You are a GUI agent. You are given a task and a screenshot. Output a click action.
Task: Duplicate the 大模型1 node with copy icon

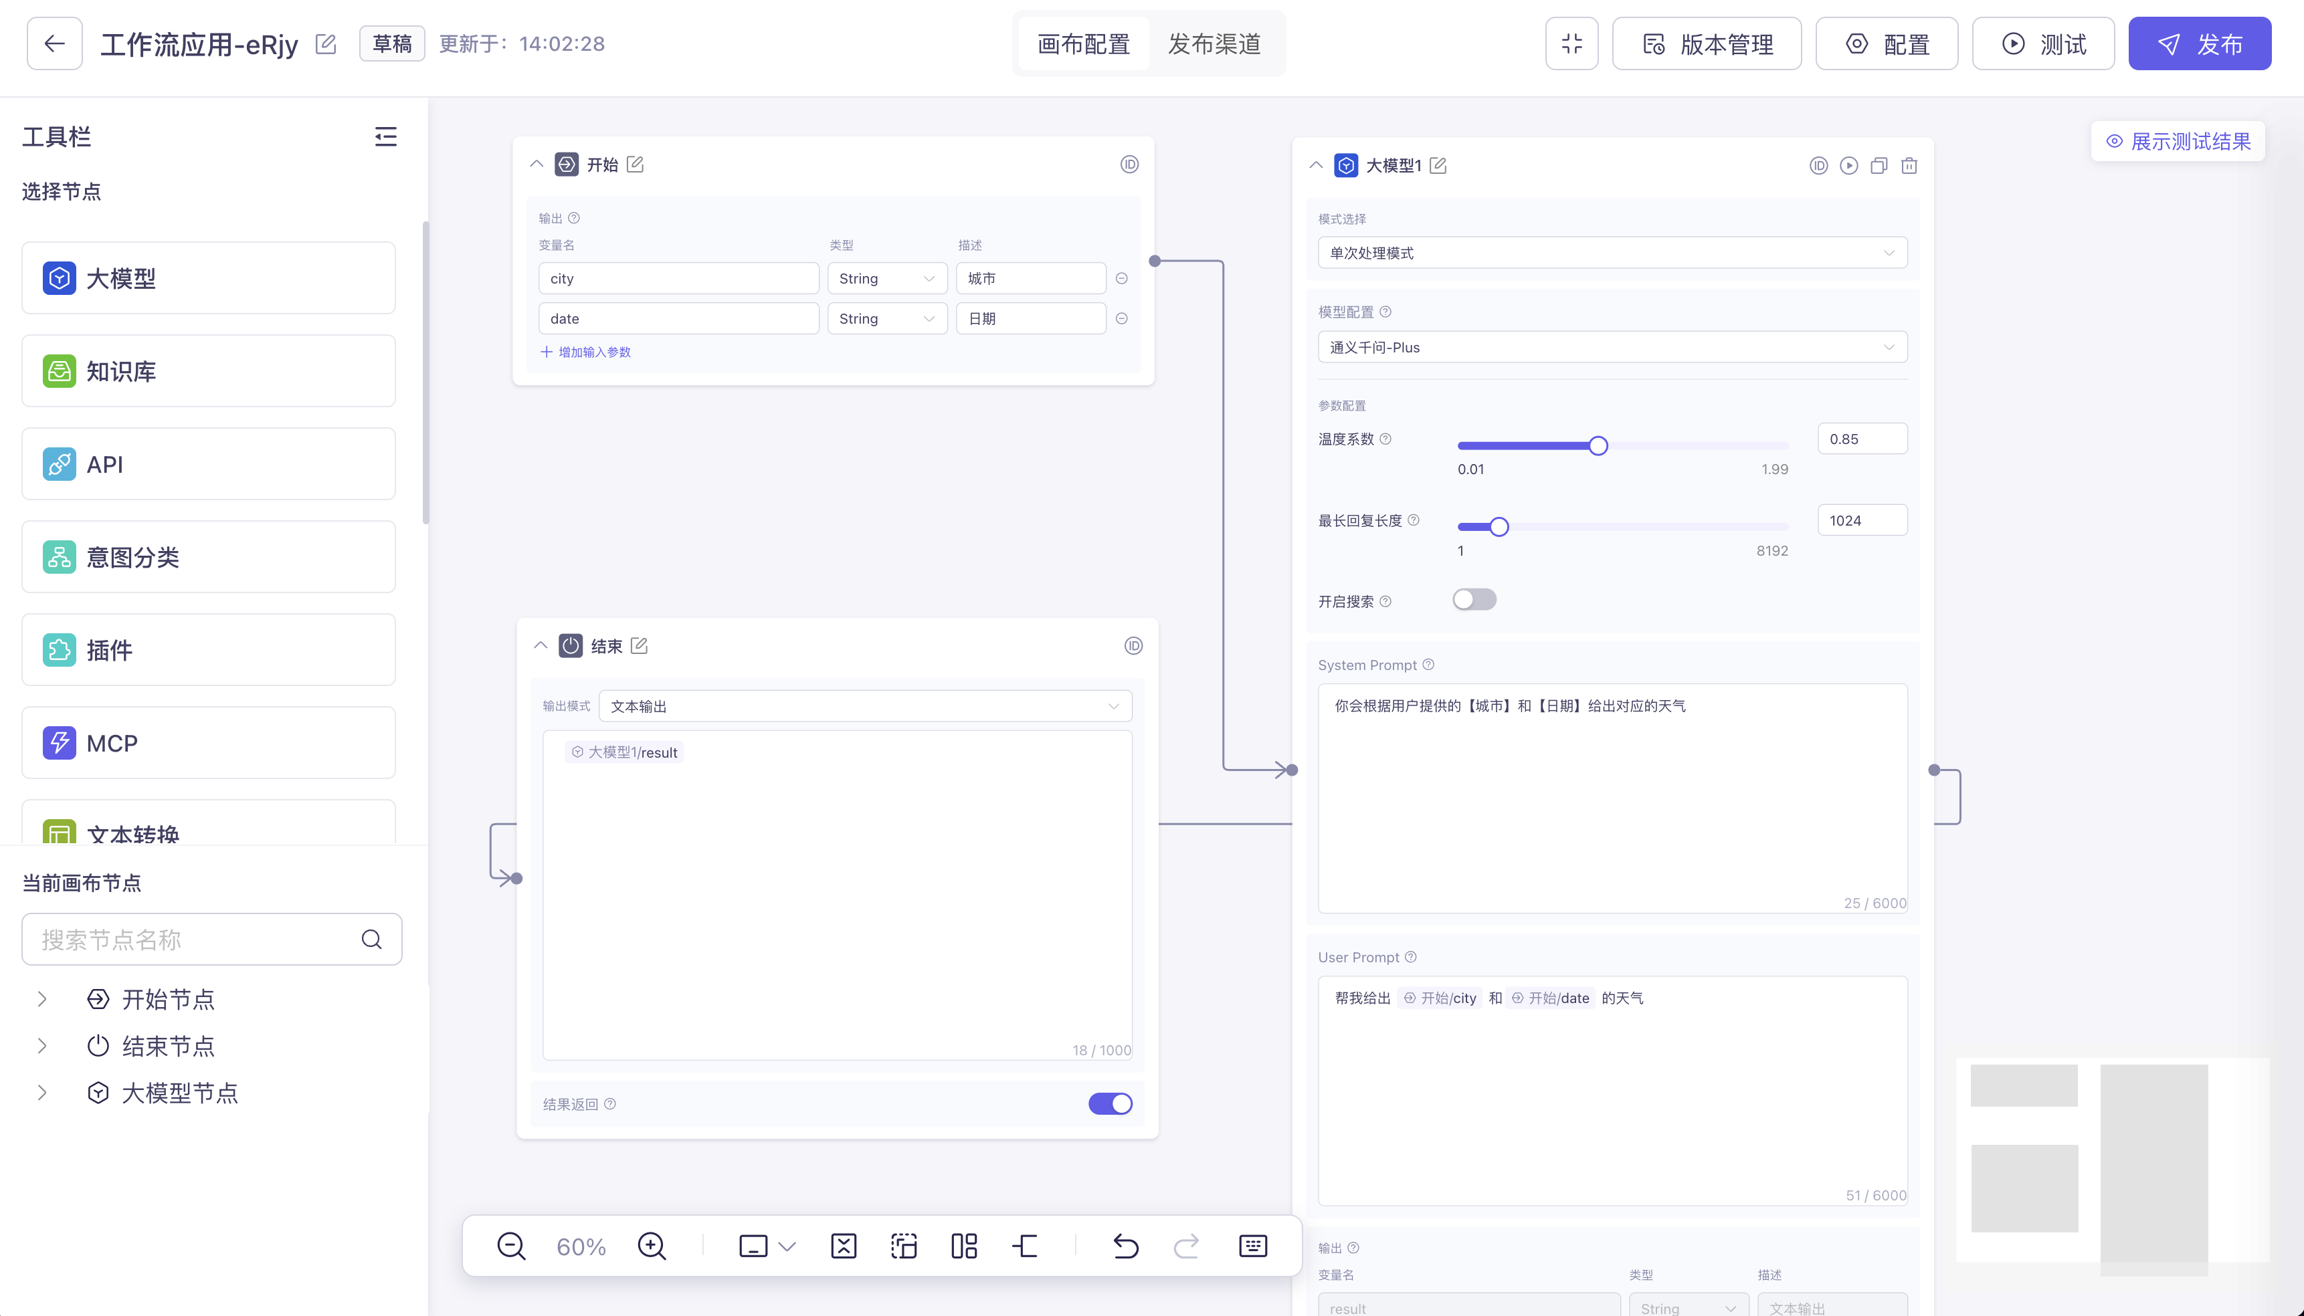(1879, 167)
